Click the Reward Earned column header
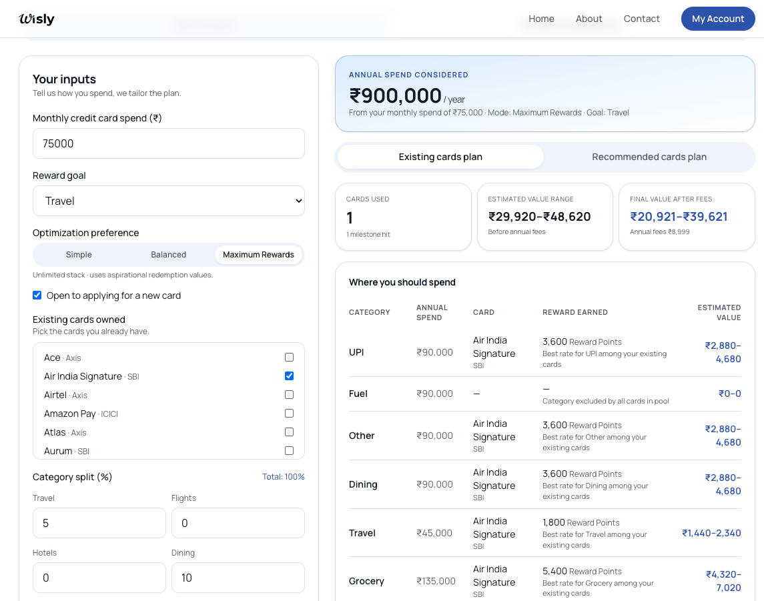The image size is (764, 601). [x=575, y=312]
